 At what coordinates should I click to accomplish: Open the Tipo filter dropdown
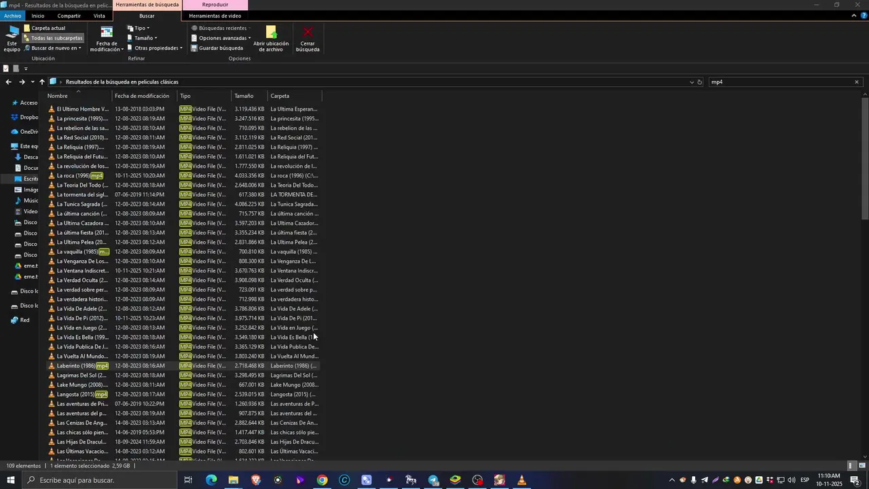[138, 29]
